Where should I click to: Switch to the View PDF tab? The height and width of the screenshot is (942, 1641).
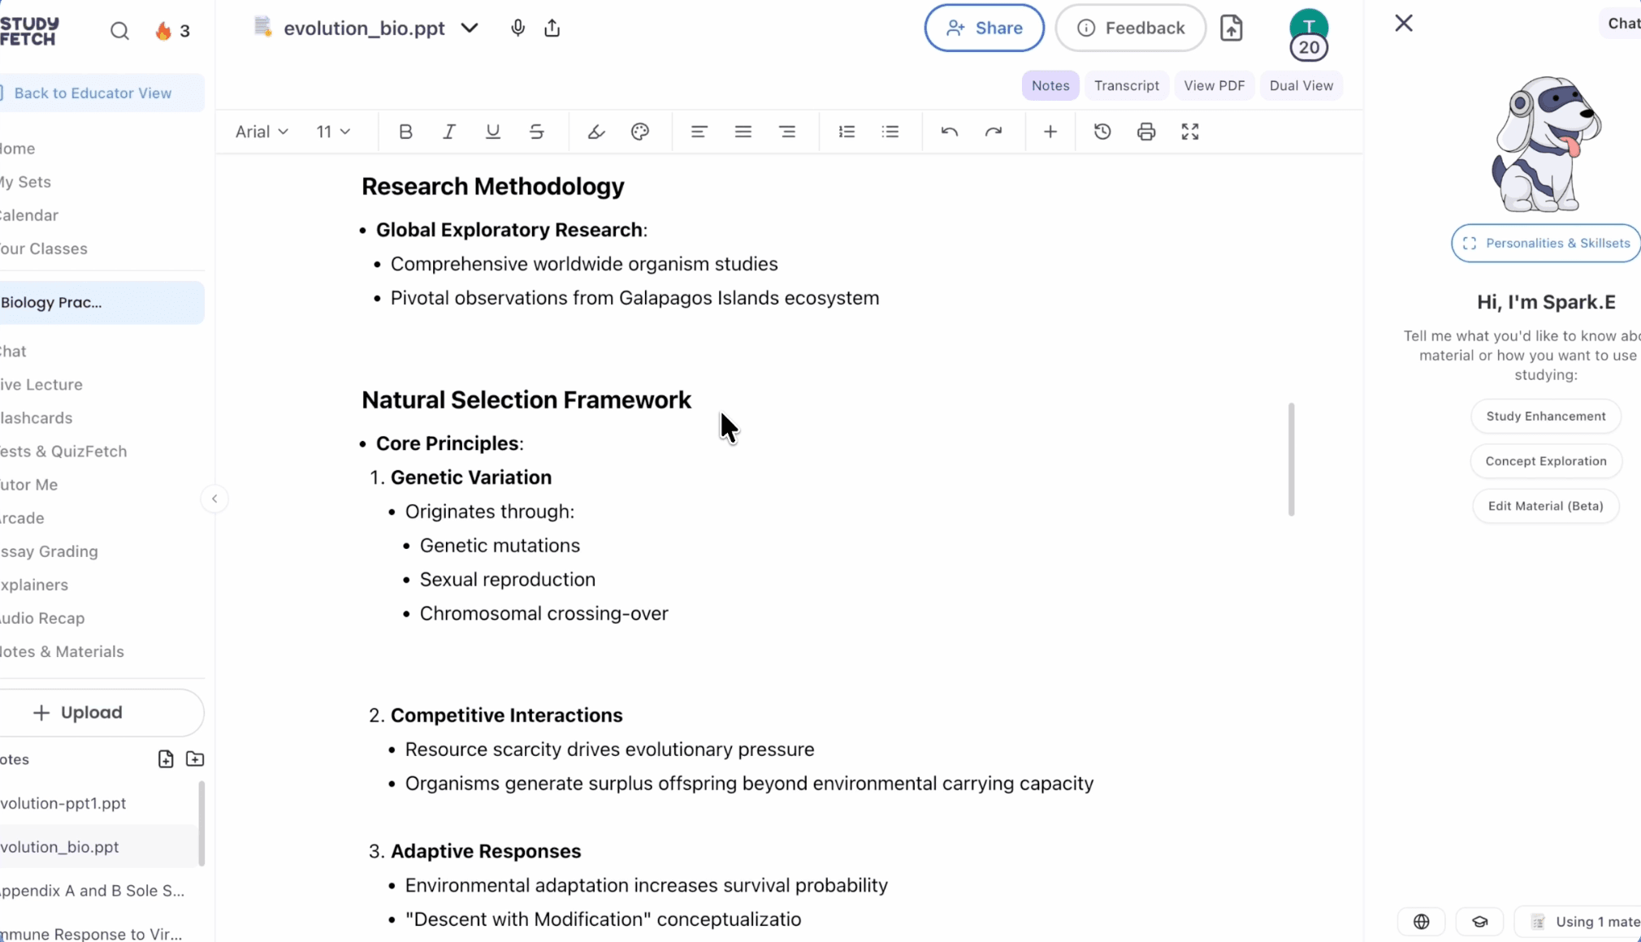1214,85
